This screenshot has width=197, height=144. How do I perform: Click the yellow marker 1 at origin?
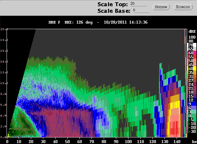[x=8, y=135]
